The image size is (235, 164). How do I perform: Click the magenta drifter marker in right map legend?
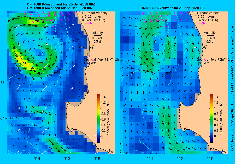point(205,60)
